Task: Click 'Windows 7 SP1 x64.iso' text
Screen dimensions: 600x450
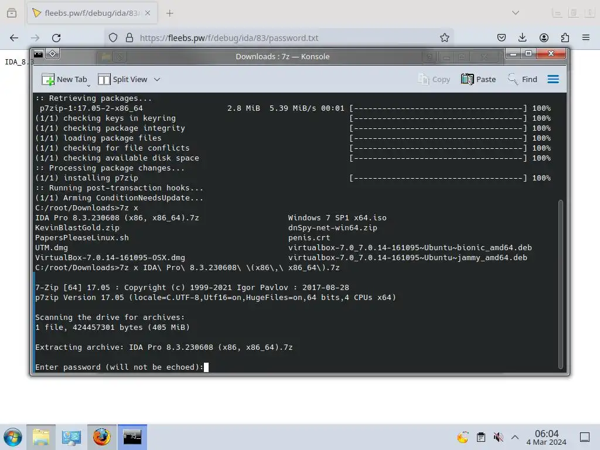Action: 337,218
